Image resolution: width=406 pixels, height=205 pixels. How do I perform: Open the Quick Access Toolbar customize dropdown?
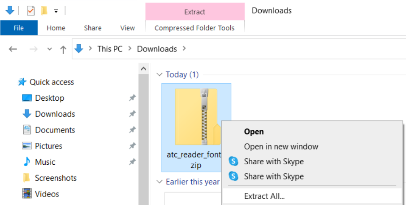pos(56,11)
